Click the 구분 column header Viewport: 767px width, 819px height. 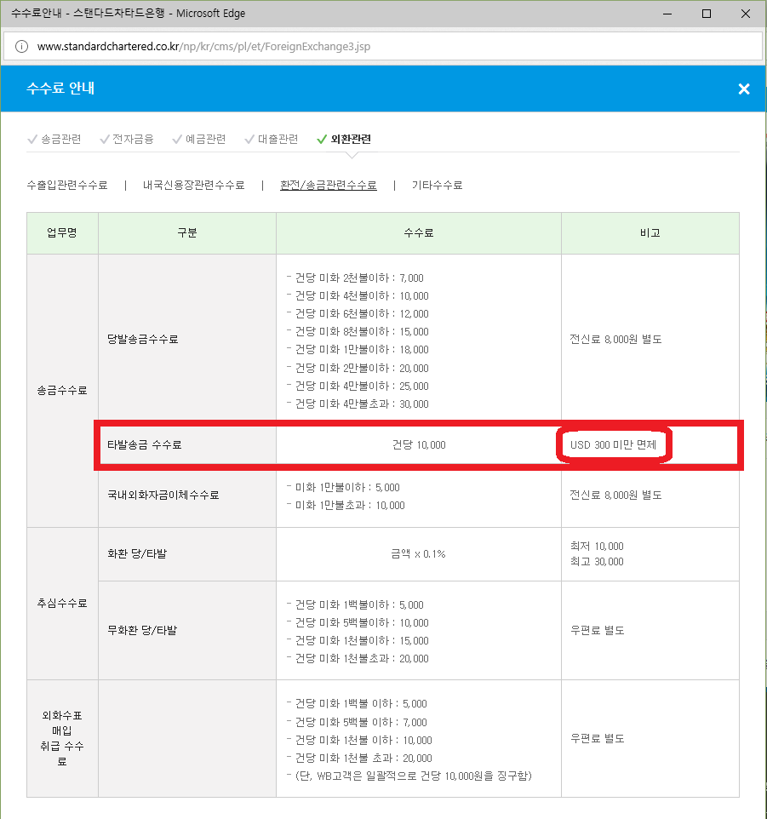187,233
